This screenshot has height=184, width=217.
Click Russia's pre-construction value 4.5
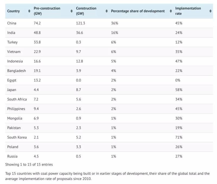pyautogui.click(x=36, y=156)
